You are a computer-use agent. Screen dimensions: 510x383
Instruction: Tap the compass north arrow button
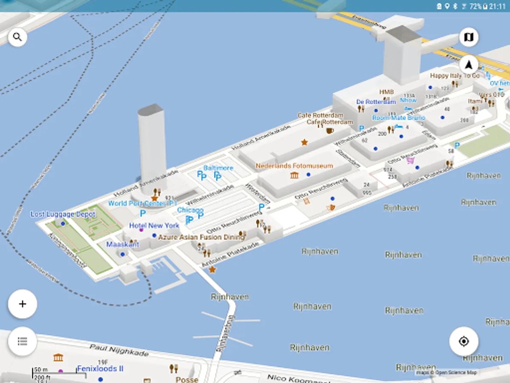coord(469,65)
